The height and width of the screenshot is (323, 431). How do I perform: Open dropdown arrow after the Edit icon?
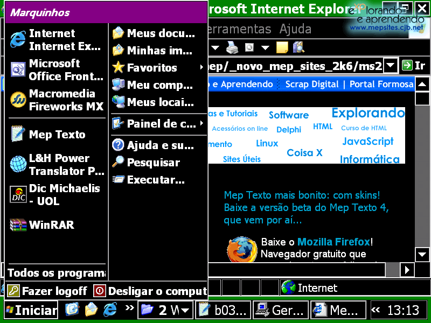pos(265,48)
